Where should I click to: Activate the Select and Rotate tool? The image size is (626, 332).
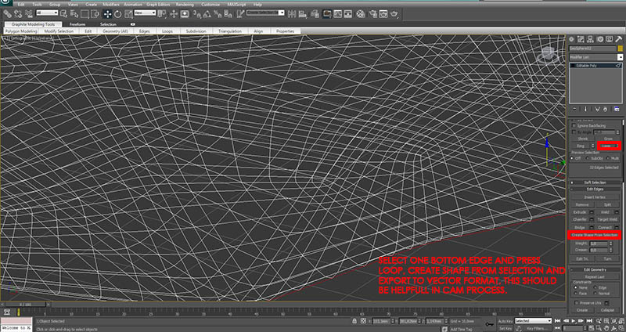118,14
